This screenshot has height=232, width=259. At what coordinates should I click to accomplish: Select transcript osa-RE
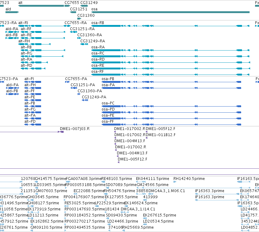click(171, 69)
